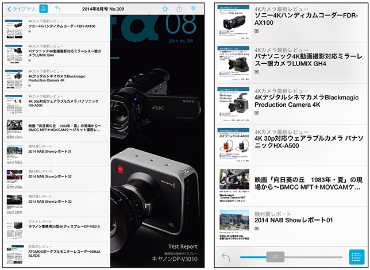Open 2014 NAB Showレポート03 article

(57, 204)
